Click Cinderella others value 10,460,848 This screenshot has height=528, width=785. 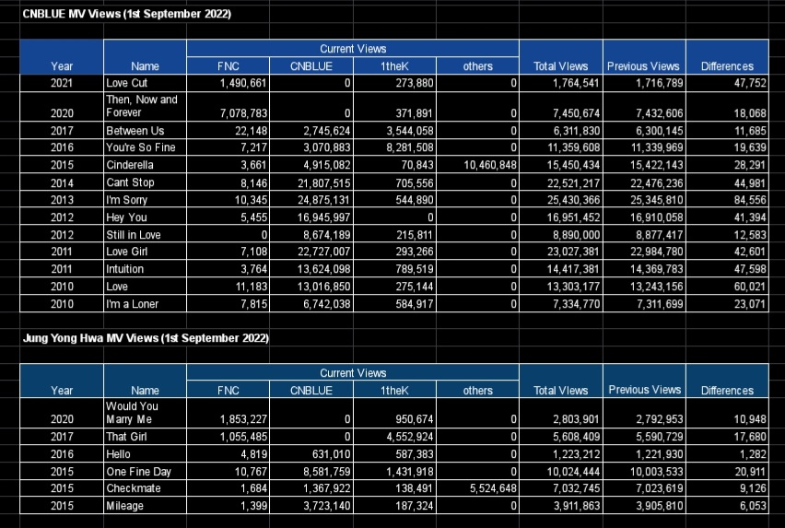477,165
